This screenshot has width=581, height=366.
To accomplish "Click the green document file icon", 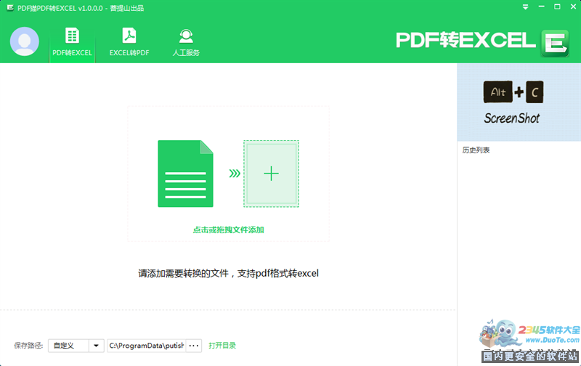I will (x=185, y=174).
